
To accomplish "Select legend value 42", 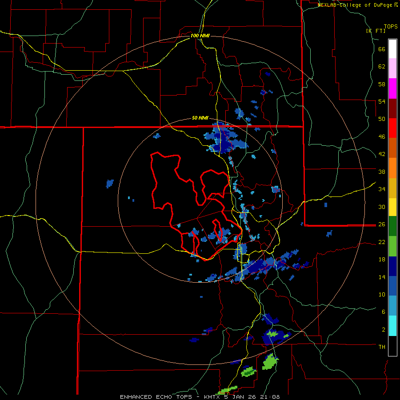I will tap(382, 154).
